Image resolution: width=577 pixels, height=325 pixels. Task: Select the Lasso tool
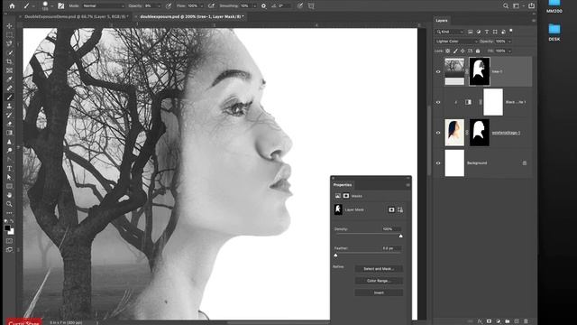click(10, 43)
